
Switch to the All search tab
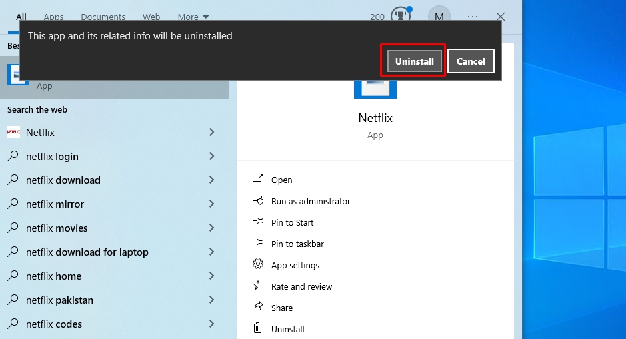coord(21,17)
